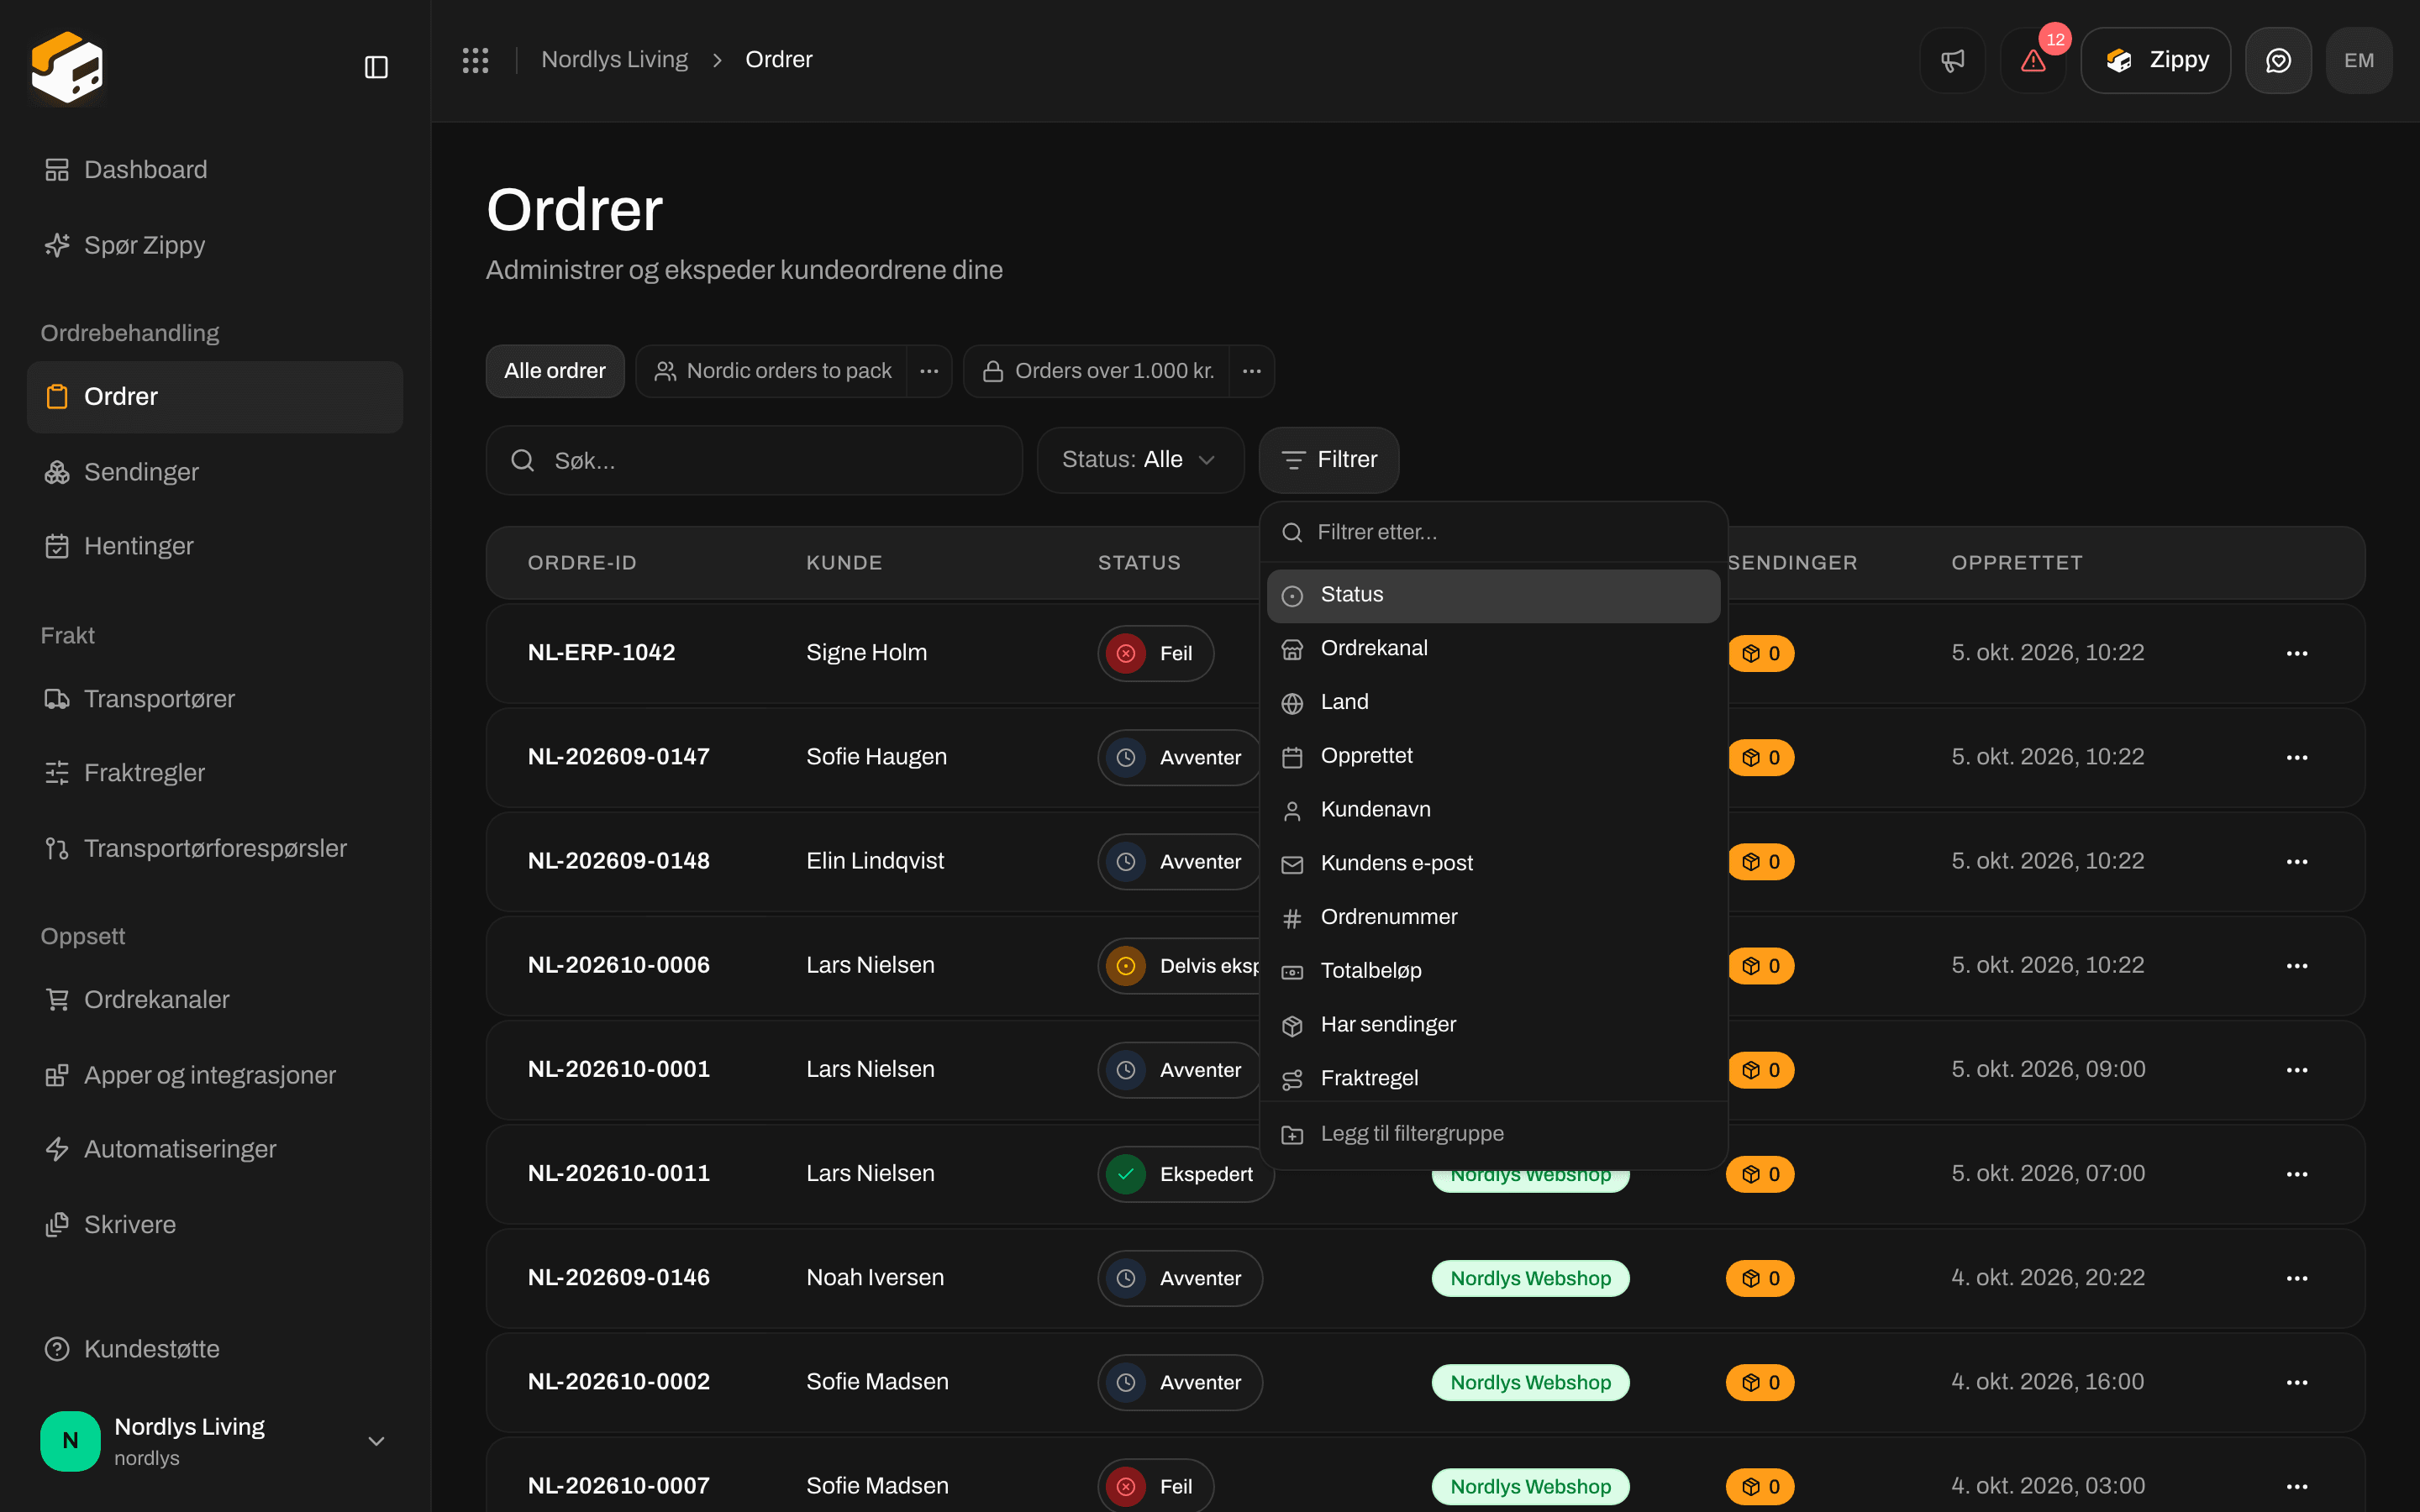Screen dimensions: 2420x1512
Task: Choose Kundenavn filter option
Action: click(x=1493, y=810)
